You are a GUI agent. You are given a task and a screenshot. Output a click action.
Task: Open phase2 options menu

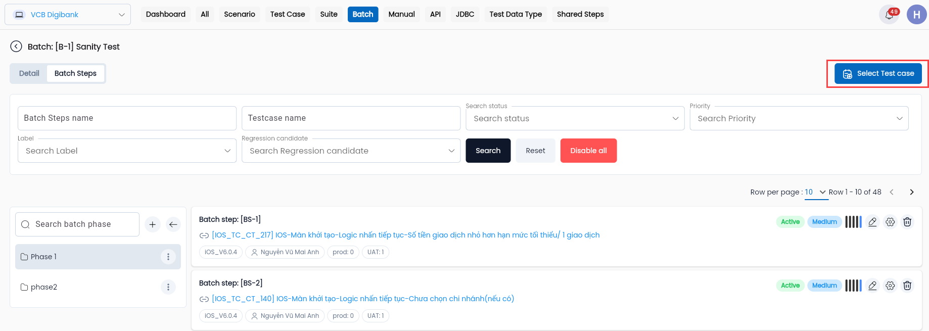(168, 287)
